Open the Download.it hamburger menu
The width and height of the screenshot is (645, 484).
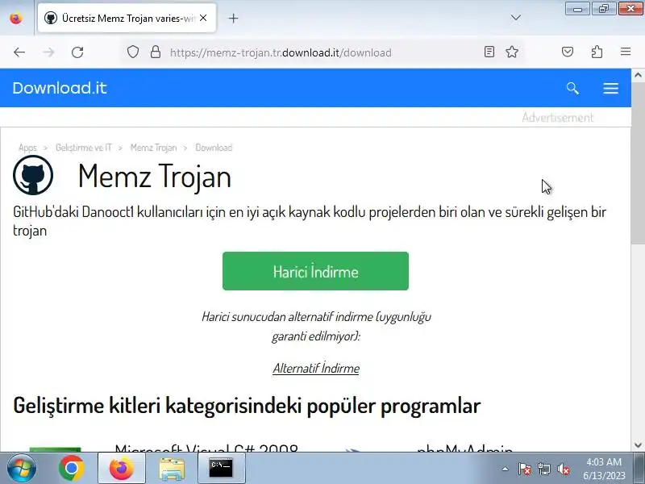tap(610, 88)
